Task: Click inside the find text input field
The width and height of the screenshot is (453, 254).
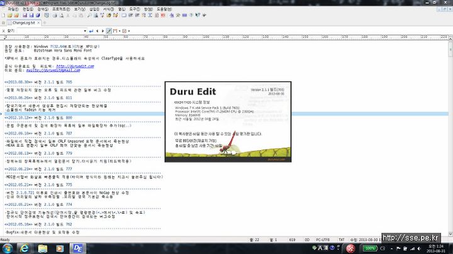Action: pos(50,31)
